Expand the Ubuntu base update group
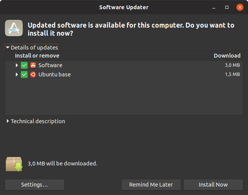This screenshot has width=248, height=195. (x=17, y=74)
